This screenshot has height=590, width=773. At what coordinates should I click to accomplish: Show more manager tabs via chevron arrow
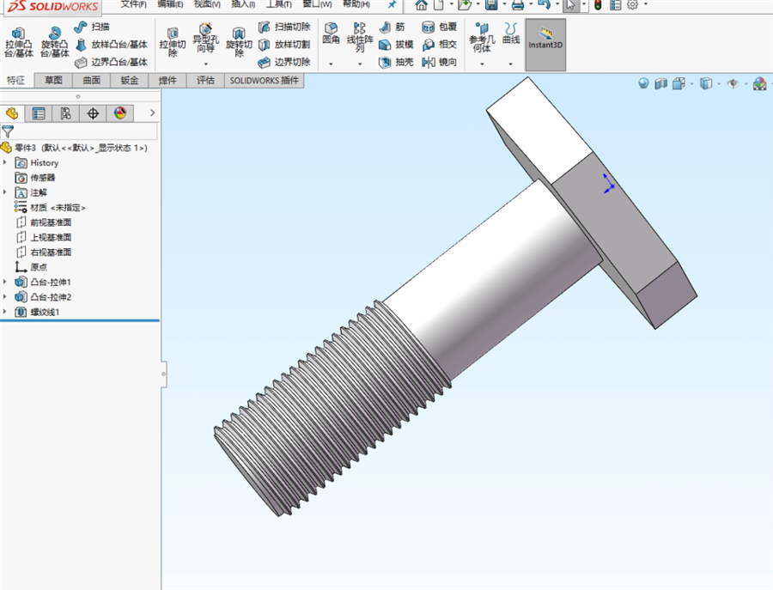(x=152, y=113)
